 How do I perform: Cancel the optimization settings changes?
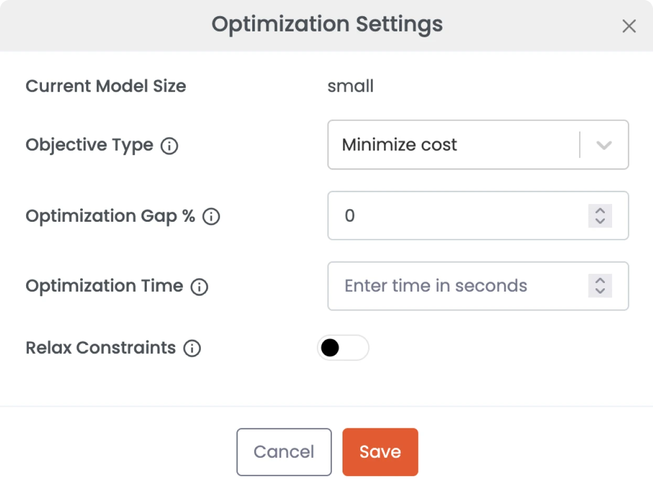coord(284,451)
